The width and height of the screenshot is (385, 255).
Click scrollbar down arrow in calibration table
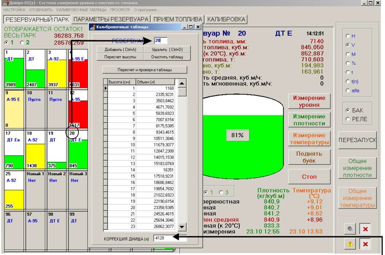pos(182,227)
